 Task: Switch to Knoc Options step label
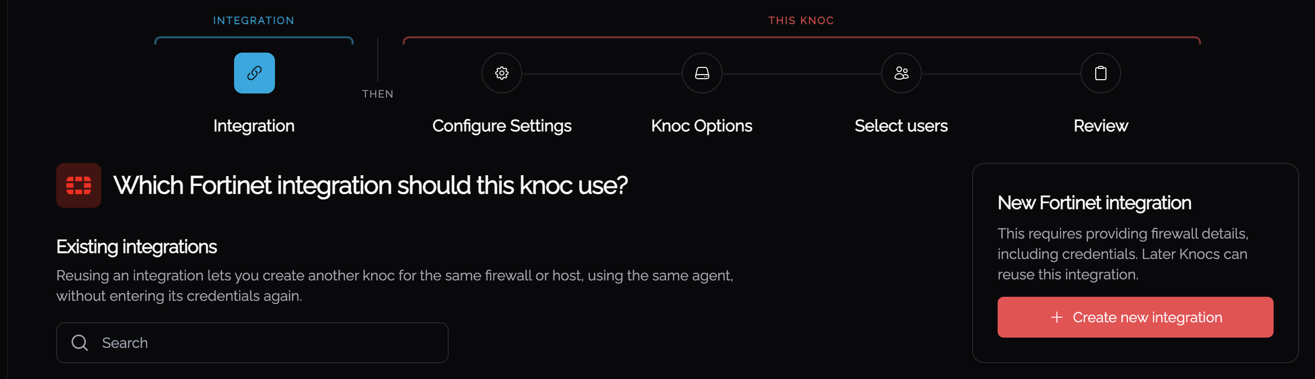click(702, 126)
